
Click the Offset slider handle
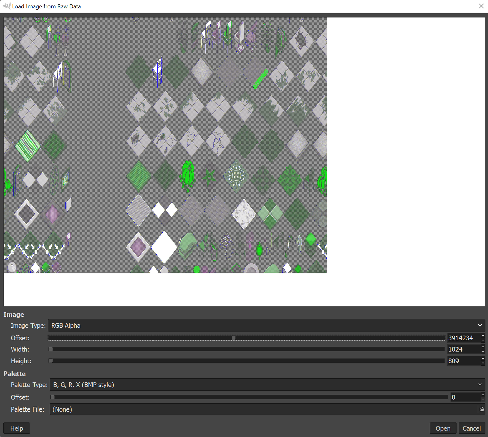234,338
